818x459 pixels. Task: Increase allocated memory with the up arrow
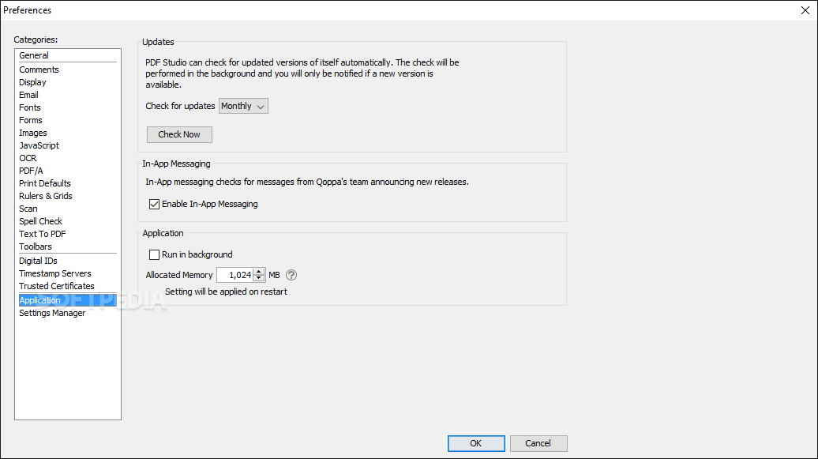pos(258,272)
